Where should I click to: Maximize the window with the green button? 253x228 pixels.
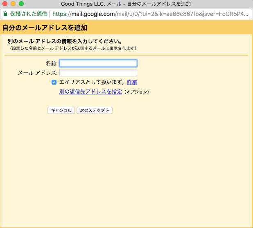(21, 4)
